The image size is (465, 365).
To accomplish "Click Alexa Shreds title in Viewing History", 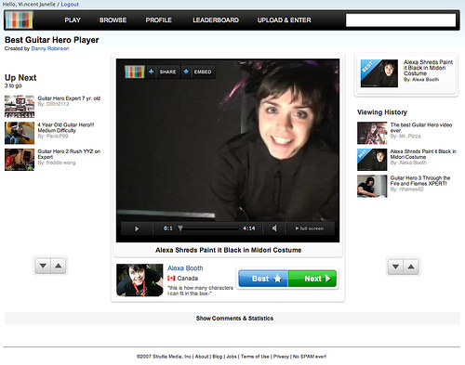I will pos(423,154).
